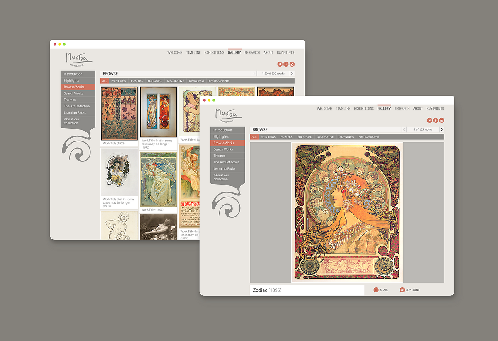Filter by DECORATIVE in the back window
This screenshot has height=341, width=498.
[x=176, y=80]
